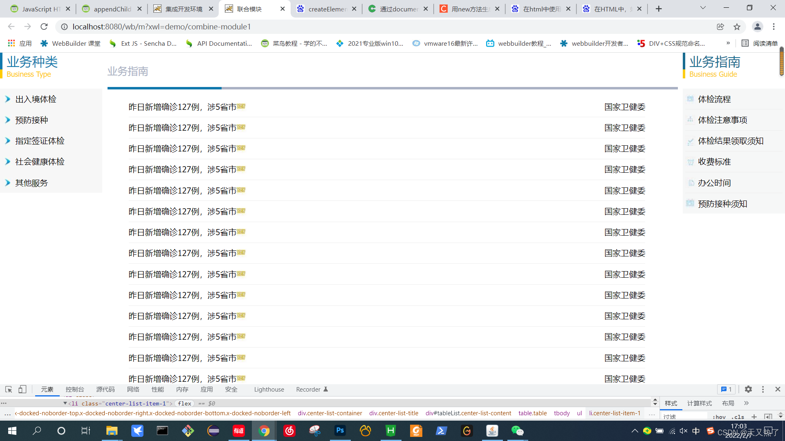Bookmark this page with the star icon
Viewport: 785px width, 441px height.
point(737,27)
